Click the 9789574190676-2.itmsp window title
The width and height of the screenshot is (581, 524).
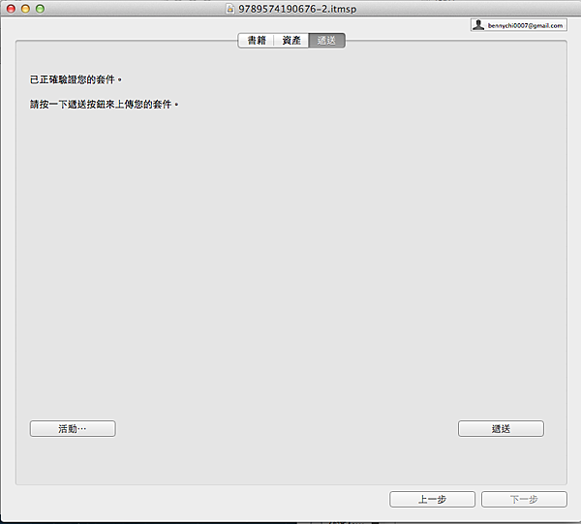click(x=297, y=9)
